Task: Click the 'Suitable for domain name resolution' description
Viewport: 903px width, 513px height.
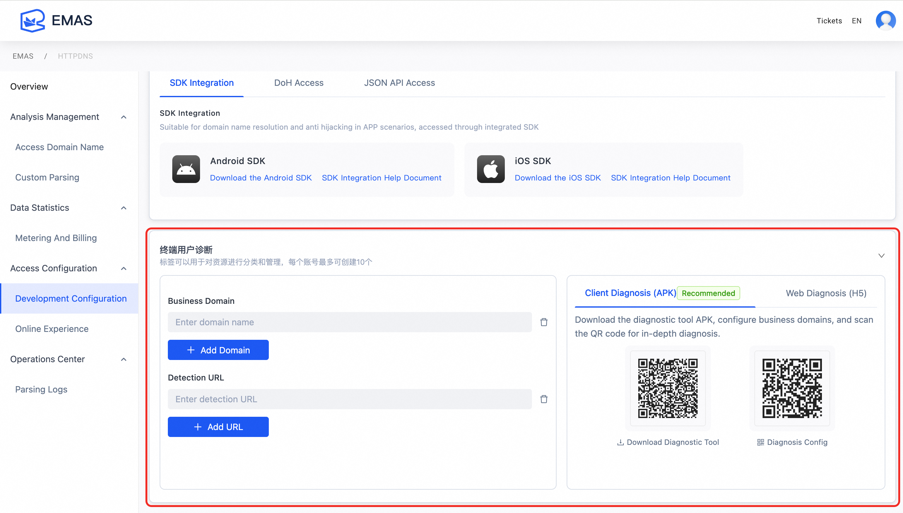Action: (x=349, y=127)
